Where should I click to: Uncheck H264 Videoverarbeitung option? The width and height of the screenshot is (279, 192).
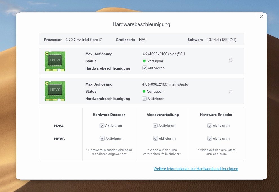(155, 125)
